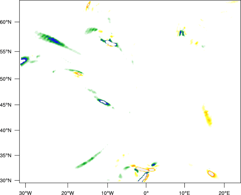
Task: Click the 0° longitude axis label
Action: click(146, 193)
